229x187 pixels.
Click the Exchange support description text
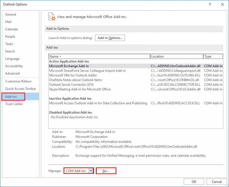141,155
